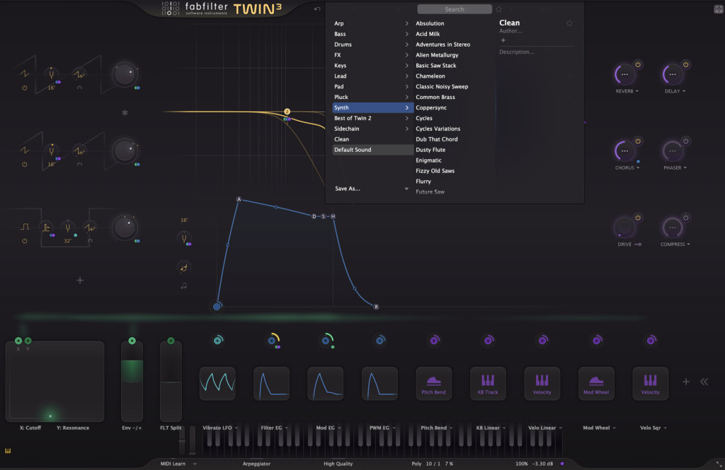Click the resize icon at bottom-right corner
The image size is (725, 470).
[x=719, y=464]
